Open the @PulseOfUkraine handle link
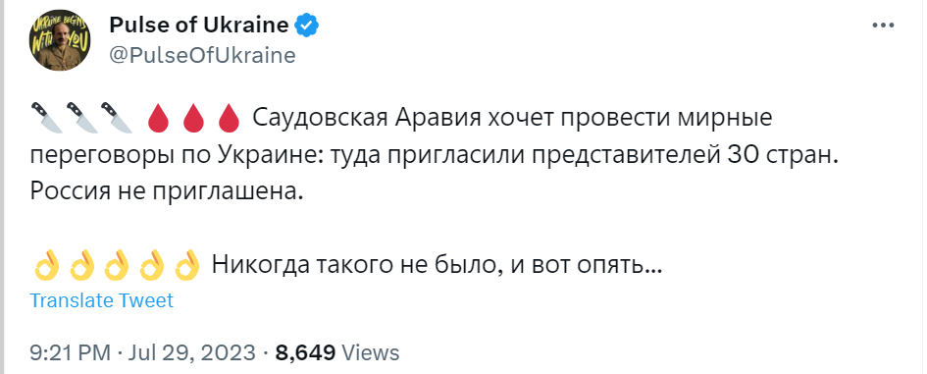This screenshot has height=374, width=927. pos(202,55)
